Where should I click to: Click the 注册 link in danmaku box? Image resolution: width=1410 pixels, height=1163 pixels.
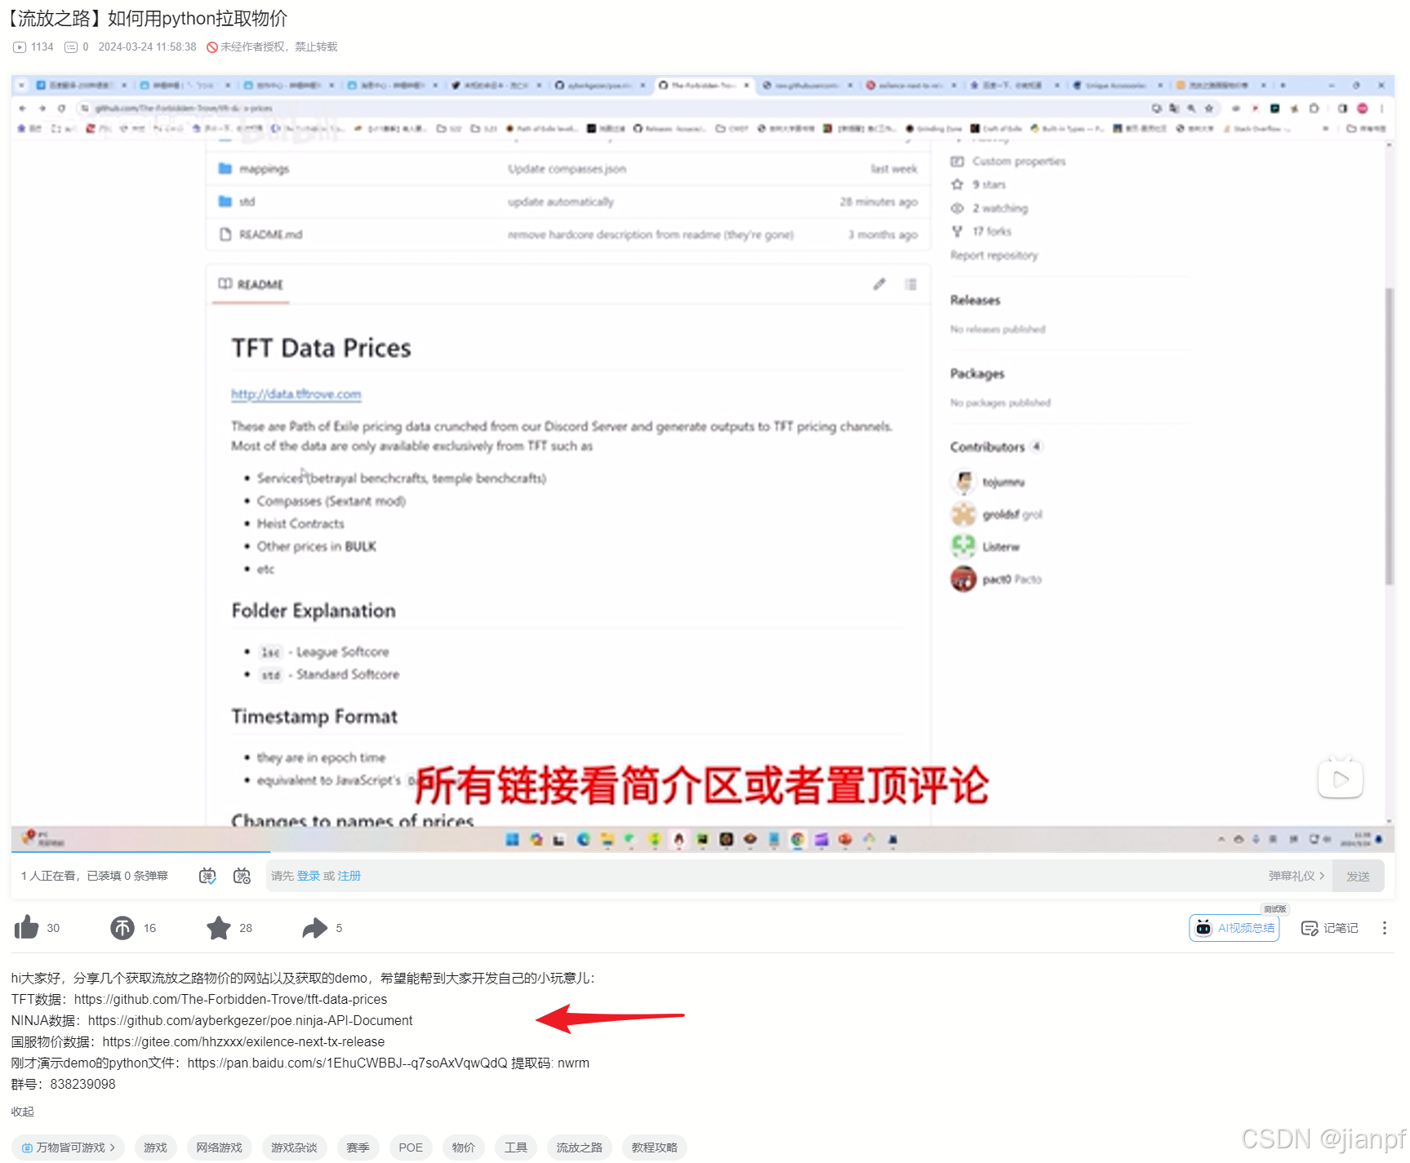349,876
